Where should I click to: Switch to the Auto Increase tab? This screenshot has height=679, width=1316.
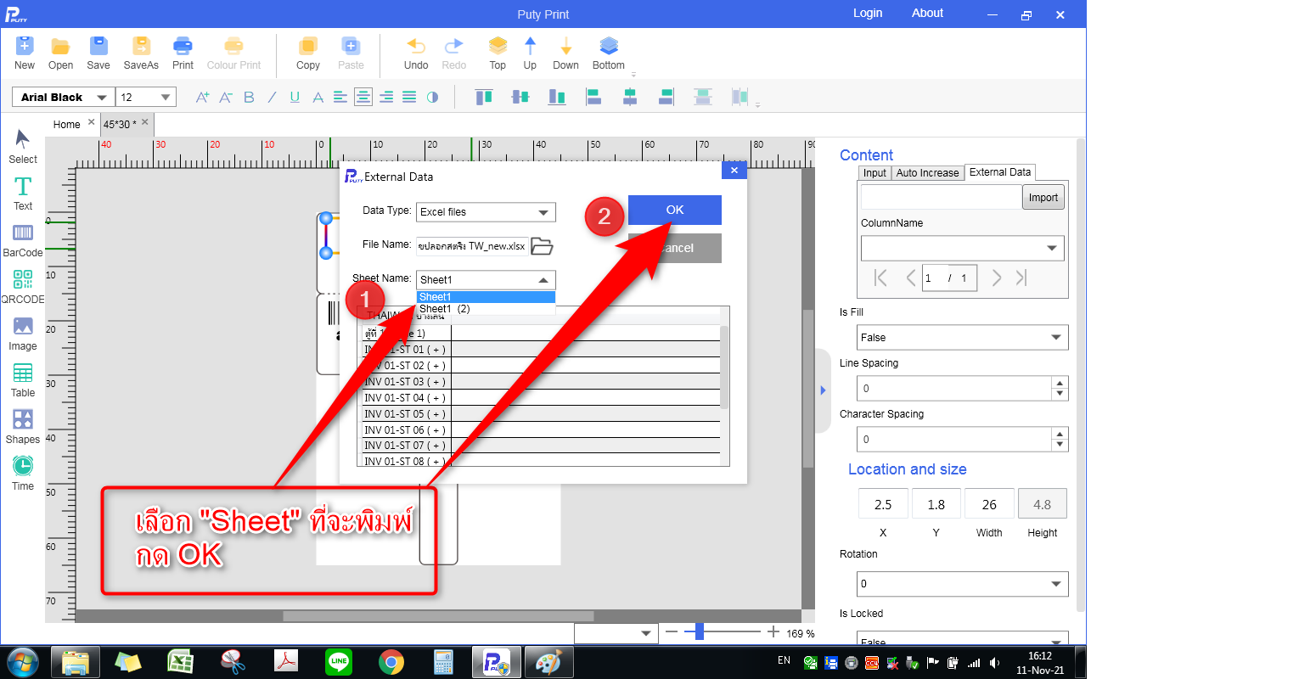coord(927,173)
